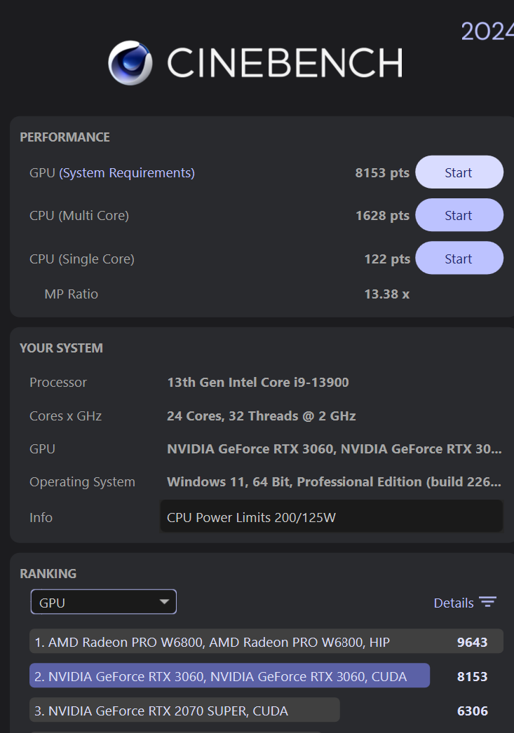
Task: Open the ranking category combo box showing GPU
Action: point(103,601)
